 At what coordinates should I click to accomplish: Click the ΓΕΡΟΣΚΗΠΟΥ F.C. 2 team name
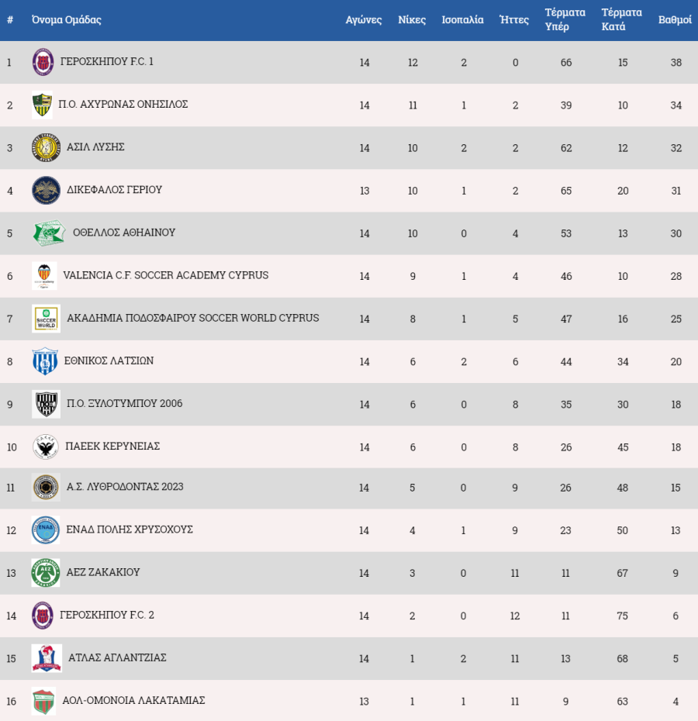[107, 615]
